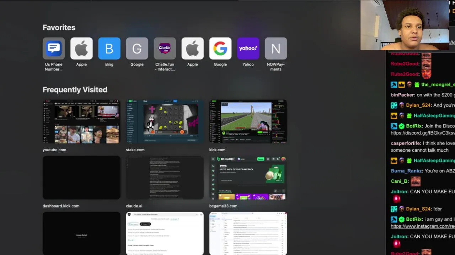This screenshot has width=455, height=255.
Task: Click the dashboard.kick.com label
Action: point(61,206)
